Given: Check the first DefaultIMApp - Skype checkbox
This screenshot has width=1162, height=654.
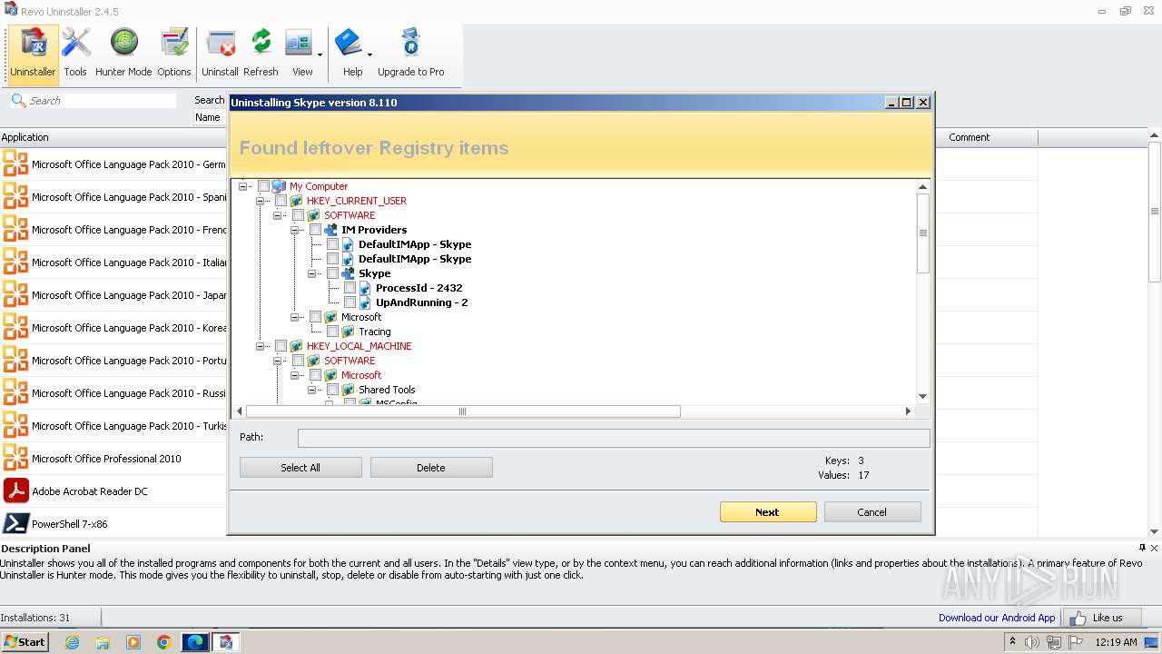Looking at the screenshot, I should pyautogui.click(x=332, y=244).
